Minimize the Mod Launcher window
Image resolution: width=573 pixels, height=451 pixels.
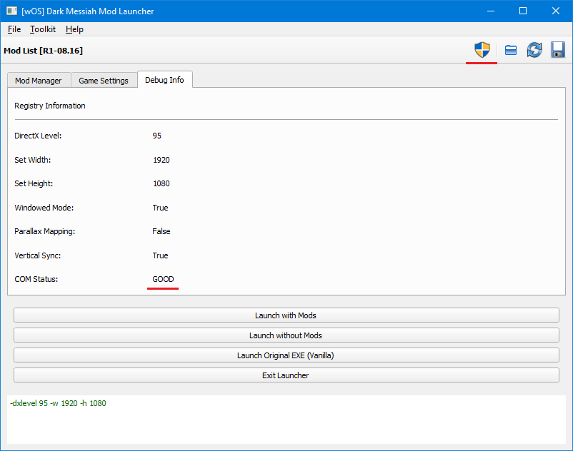(491, 11)
